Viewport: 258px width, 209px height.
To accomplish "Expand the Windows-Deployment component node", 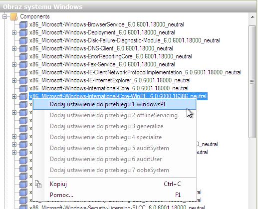I will coord(14,32).
